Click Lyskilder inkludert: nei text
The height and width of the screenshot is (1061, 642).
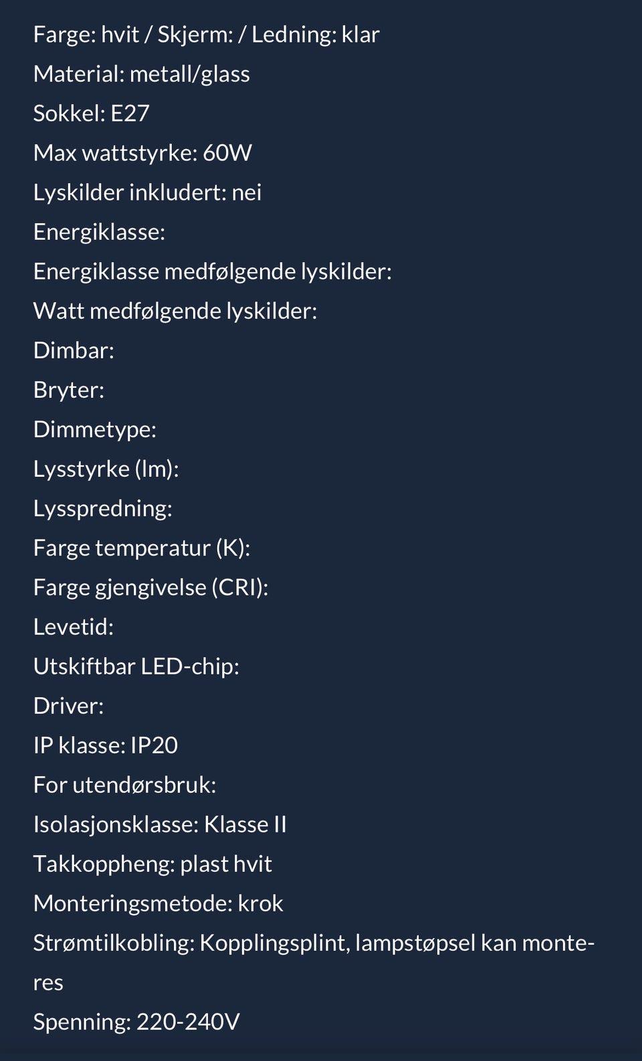pyautogui.click(x=147, y=193)
